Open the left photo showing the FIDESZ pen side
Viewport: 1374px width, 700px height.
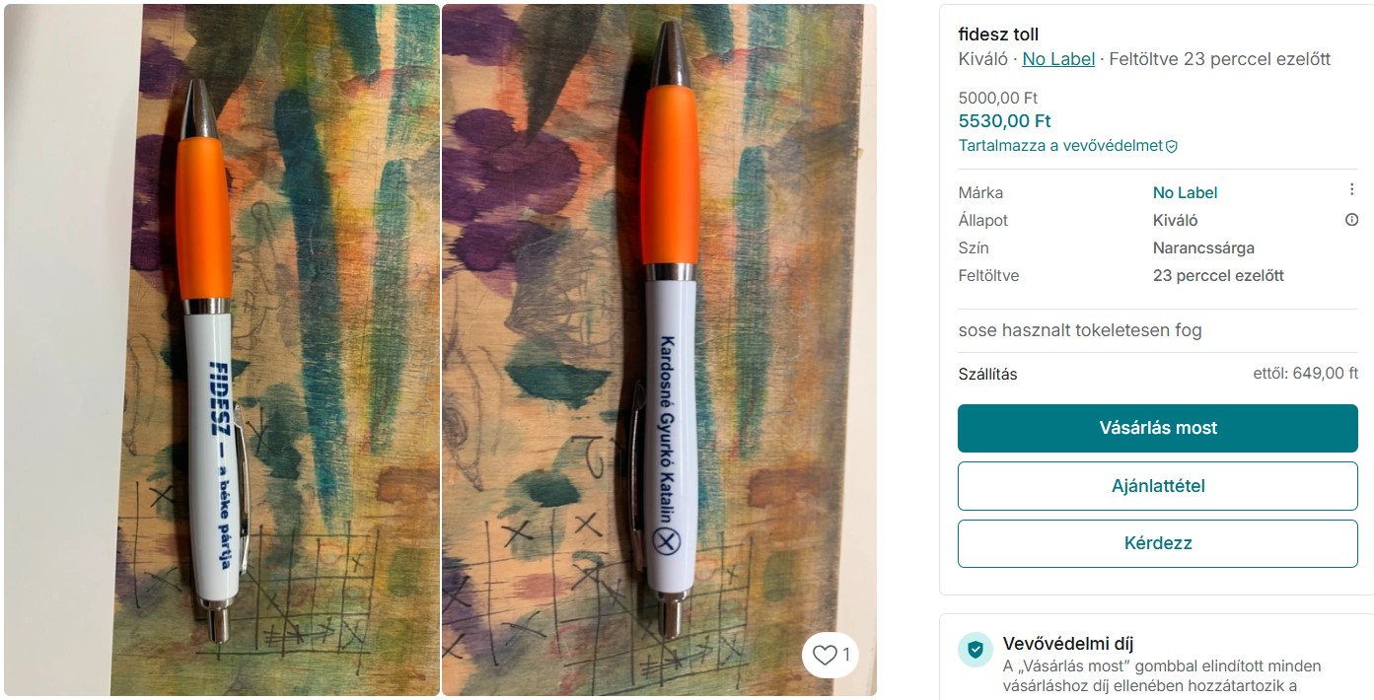(222, 350)
